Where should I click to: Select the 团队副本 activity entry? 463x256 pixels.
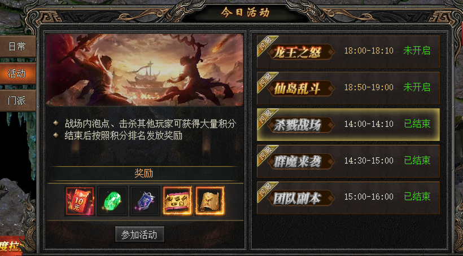click(348, 197)
